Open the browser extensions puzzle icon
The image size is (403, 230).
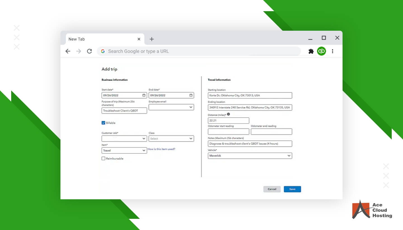(x=311, y=51)
